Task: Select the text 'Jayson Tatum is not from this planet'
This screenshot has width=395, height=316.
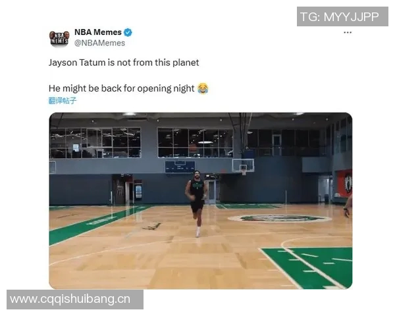Action: pos(124,63)
